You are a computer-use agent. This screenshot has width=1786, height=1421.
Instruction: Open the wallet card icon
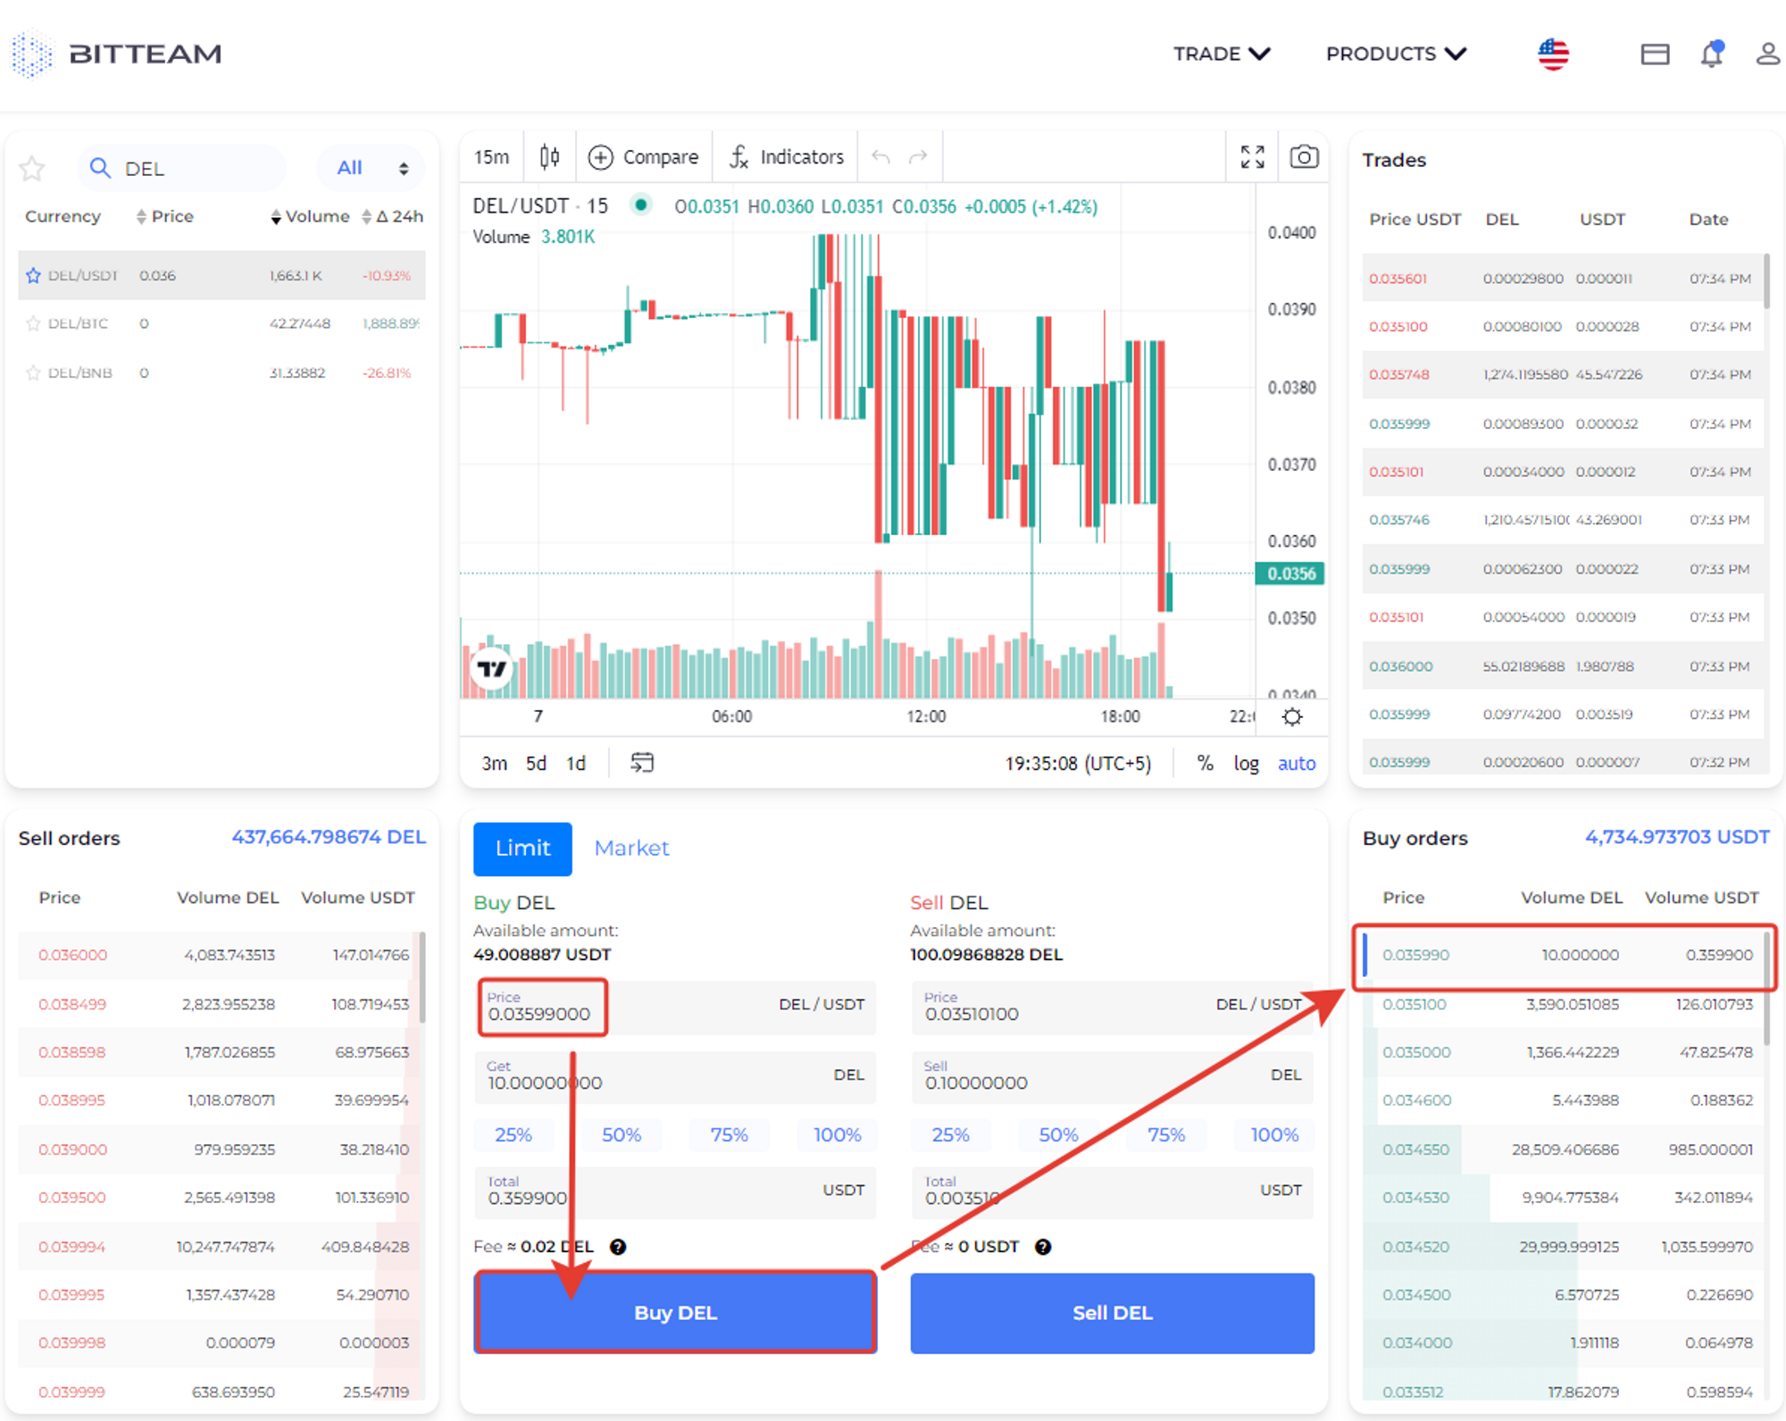tap(1655, 54)
